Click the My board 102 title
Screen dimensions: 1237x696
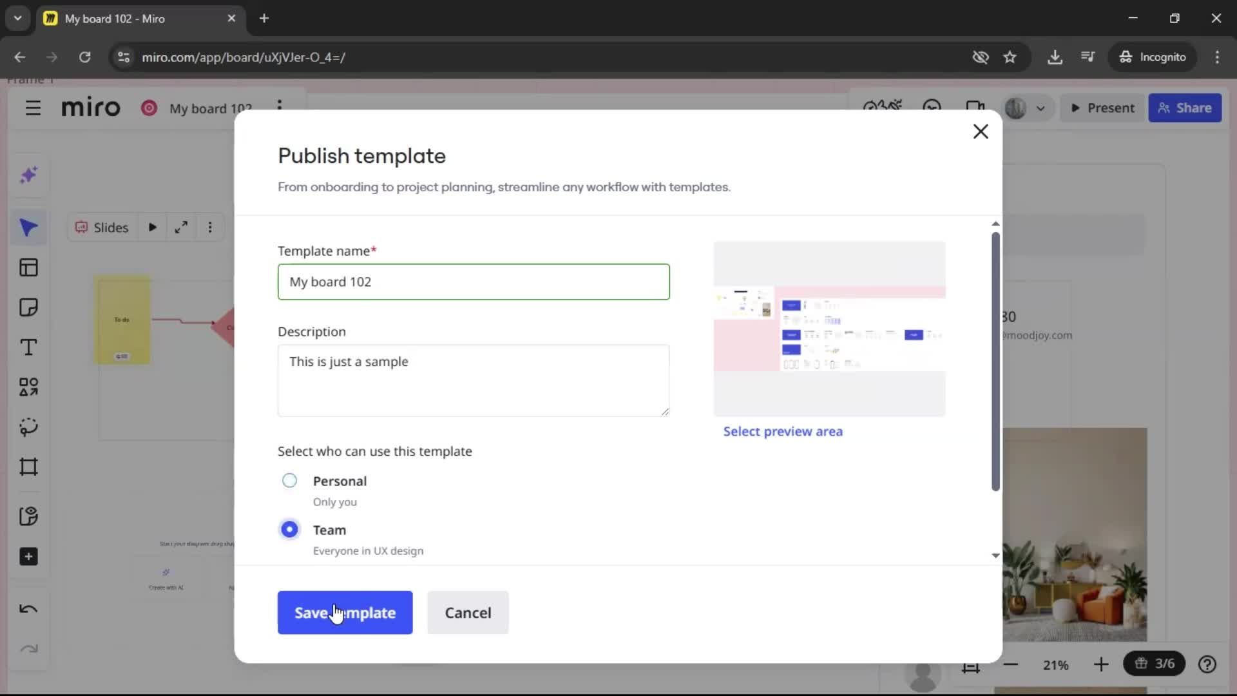coord(210,108)
